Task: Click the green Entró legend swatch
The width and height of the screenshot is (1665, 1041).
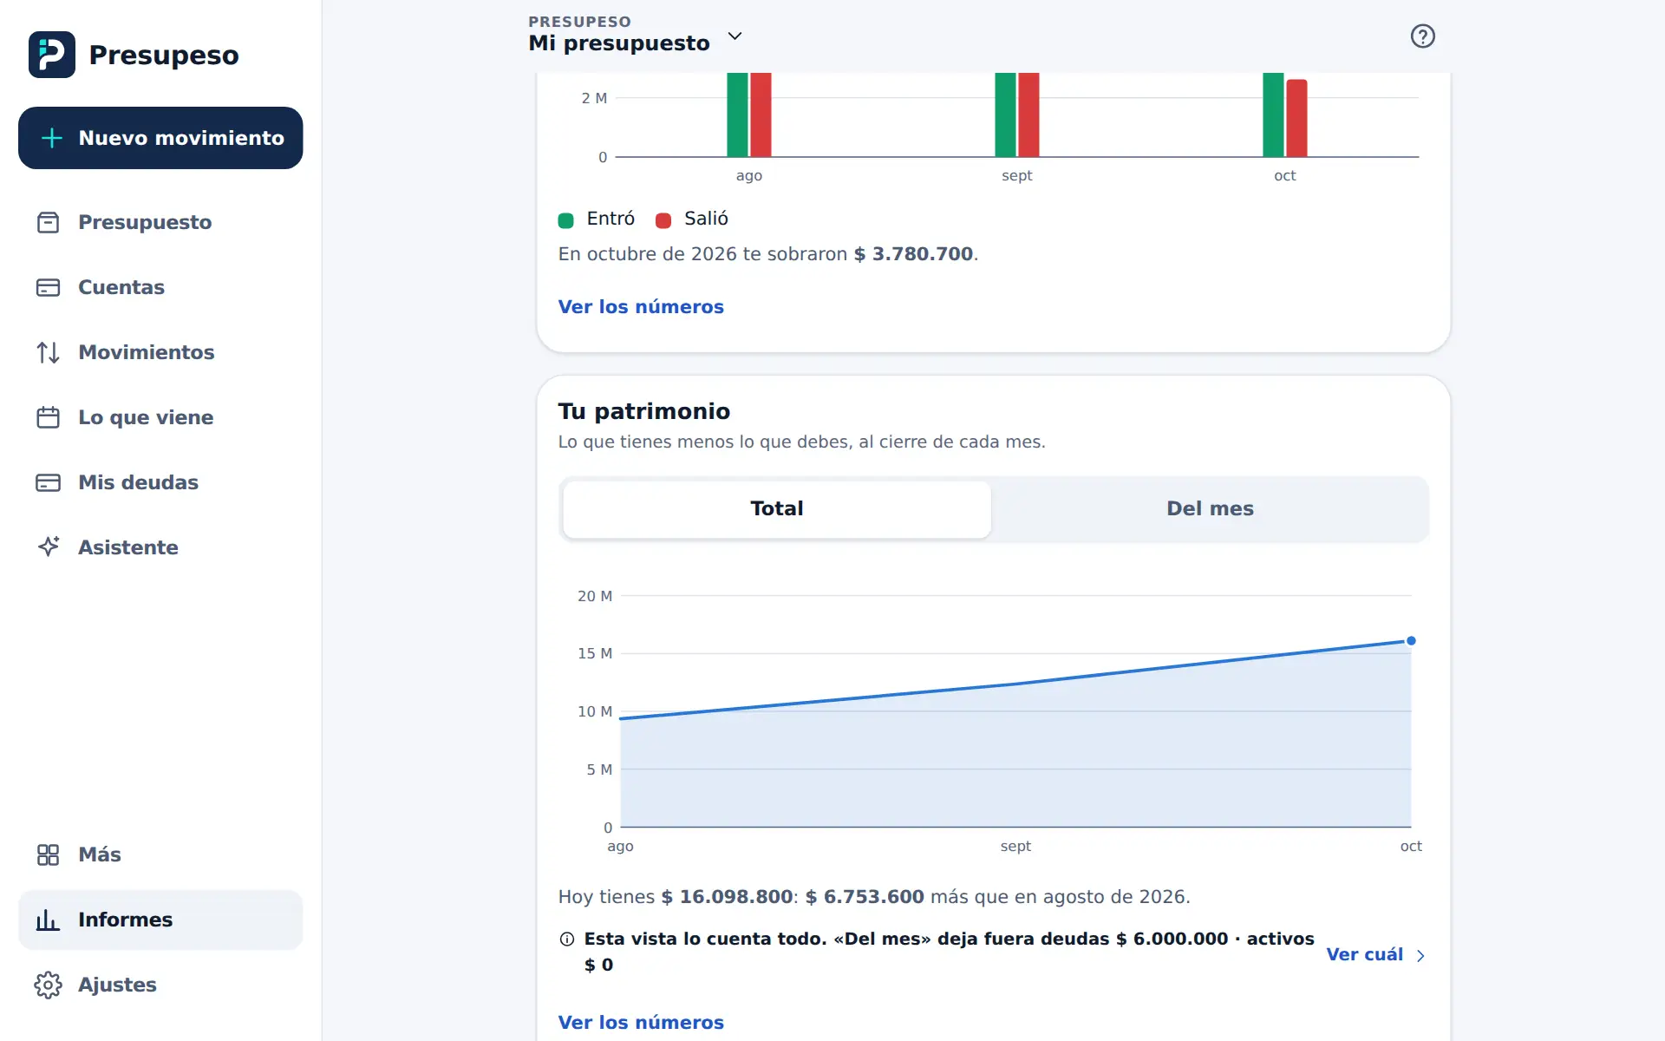Action: pyautogui.click(x=565, y=220)
